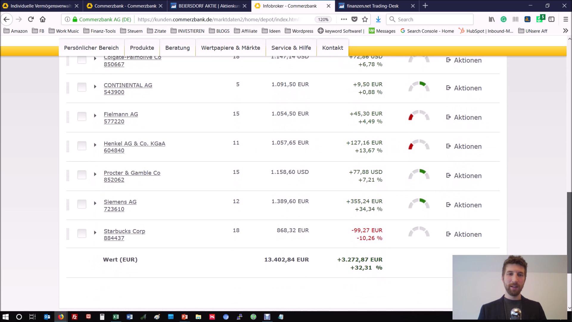The width and height of the screenshot is (572, 322).
Task: Click the Windows Start button
Action: pos(5,317)
